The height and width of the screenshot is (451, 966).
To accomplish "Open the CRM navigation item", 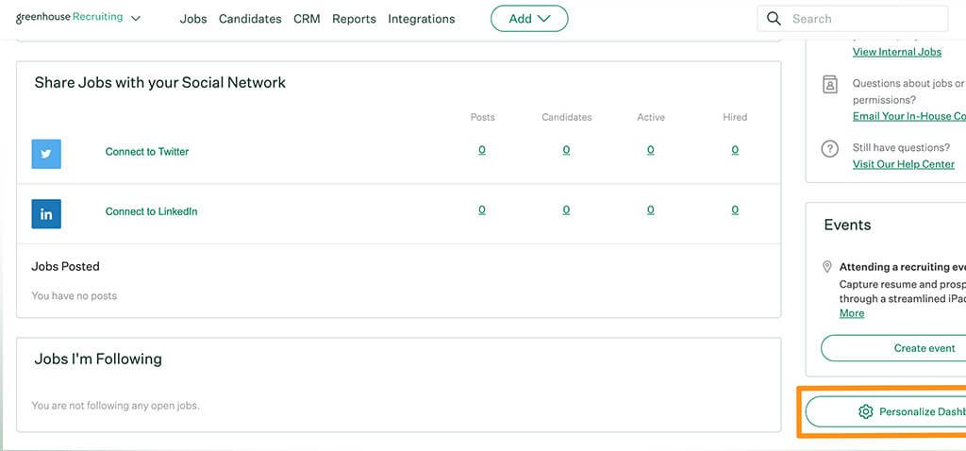I will tap(307, 19).
